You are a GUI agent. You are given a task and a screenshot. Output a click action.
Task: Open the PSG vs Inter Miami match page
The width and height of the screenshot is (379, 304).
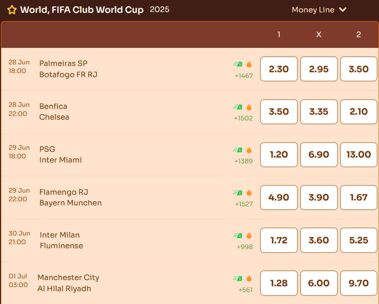click(61, 154)
